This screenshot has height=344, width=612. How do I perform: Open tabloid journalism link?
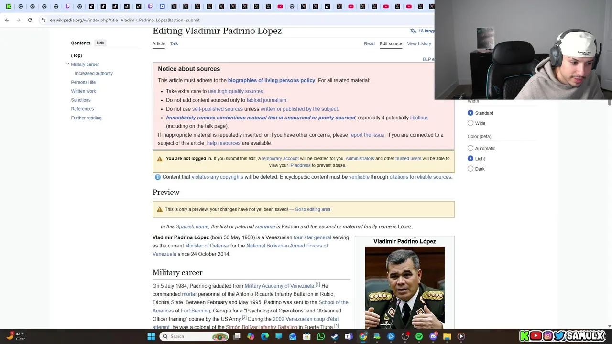coord(267,100)
